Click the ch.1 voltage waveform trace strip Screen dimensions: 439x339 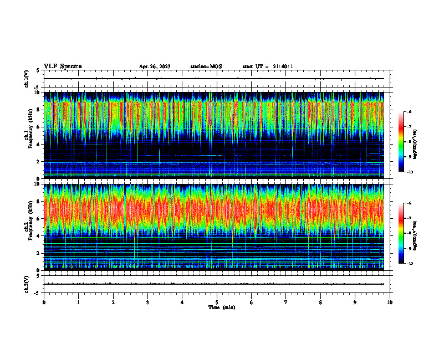pos(214,79)
